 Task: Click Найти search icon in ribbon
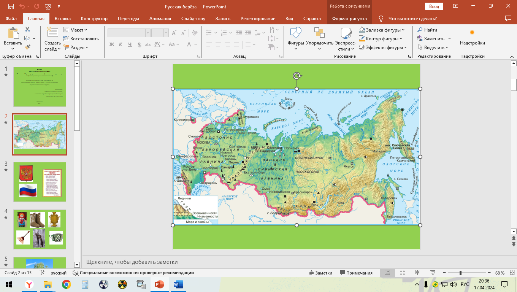[x=428, y=30]
